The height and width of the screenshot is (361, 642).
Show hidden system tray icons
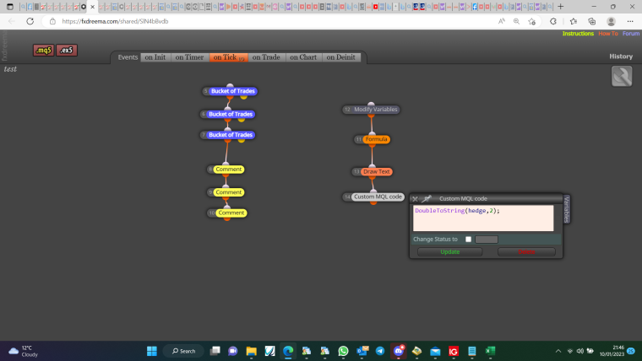click(x=558, y=351)
